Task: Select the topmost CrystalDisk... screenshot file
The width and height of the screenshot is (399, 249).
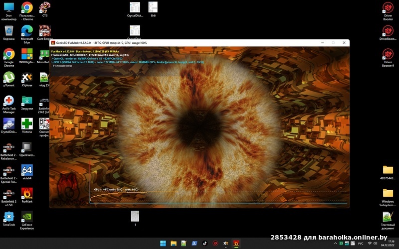Action: click(x=135, y=9)
